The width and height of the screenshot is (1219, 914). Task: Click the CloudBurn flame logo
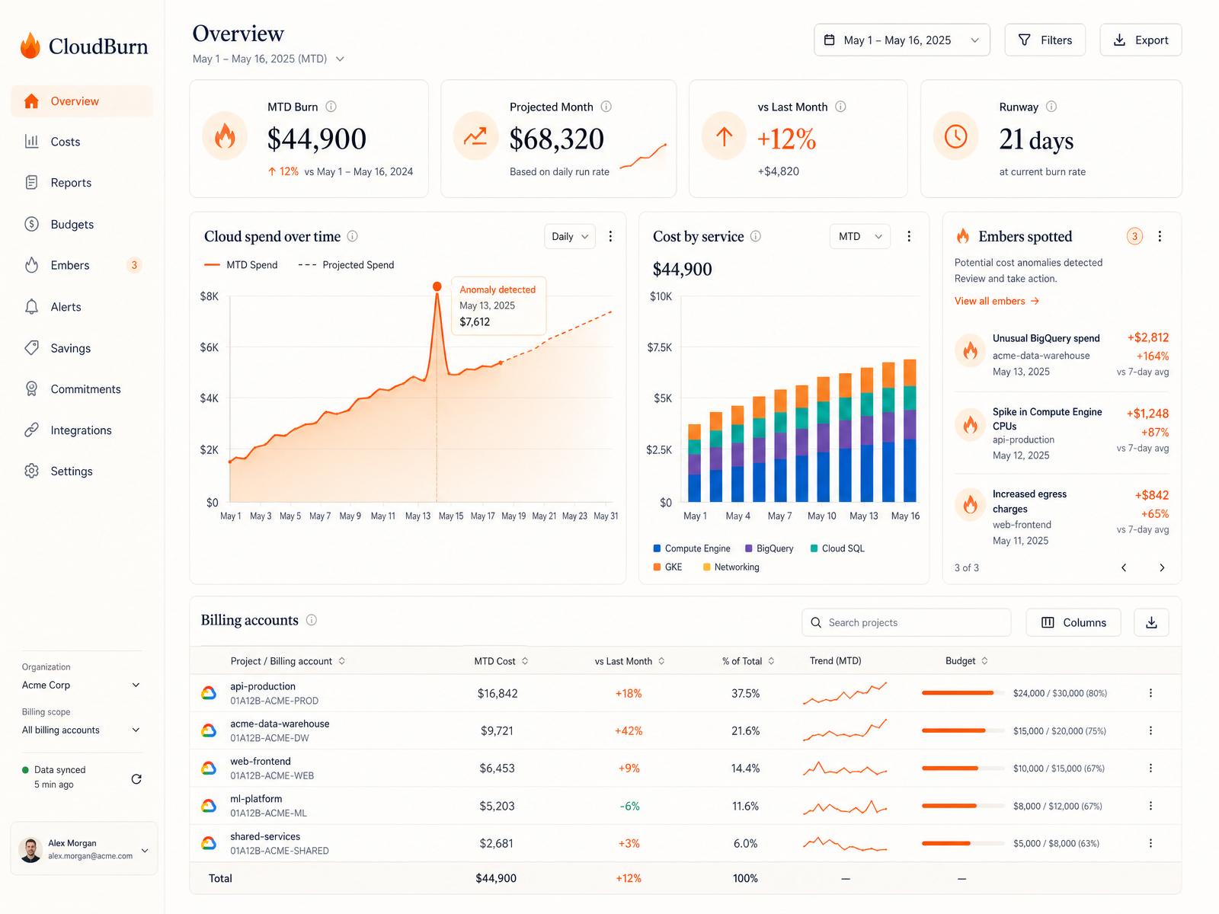pyautogui.click(x=30, y=46)
